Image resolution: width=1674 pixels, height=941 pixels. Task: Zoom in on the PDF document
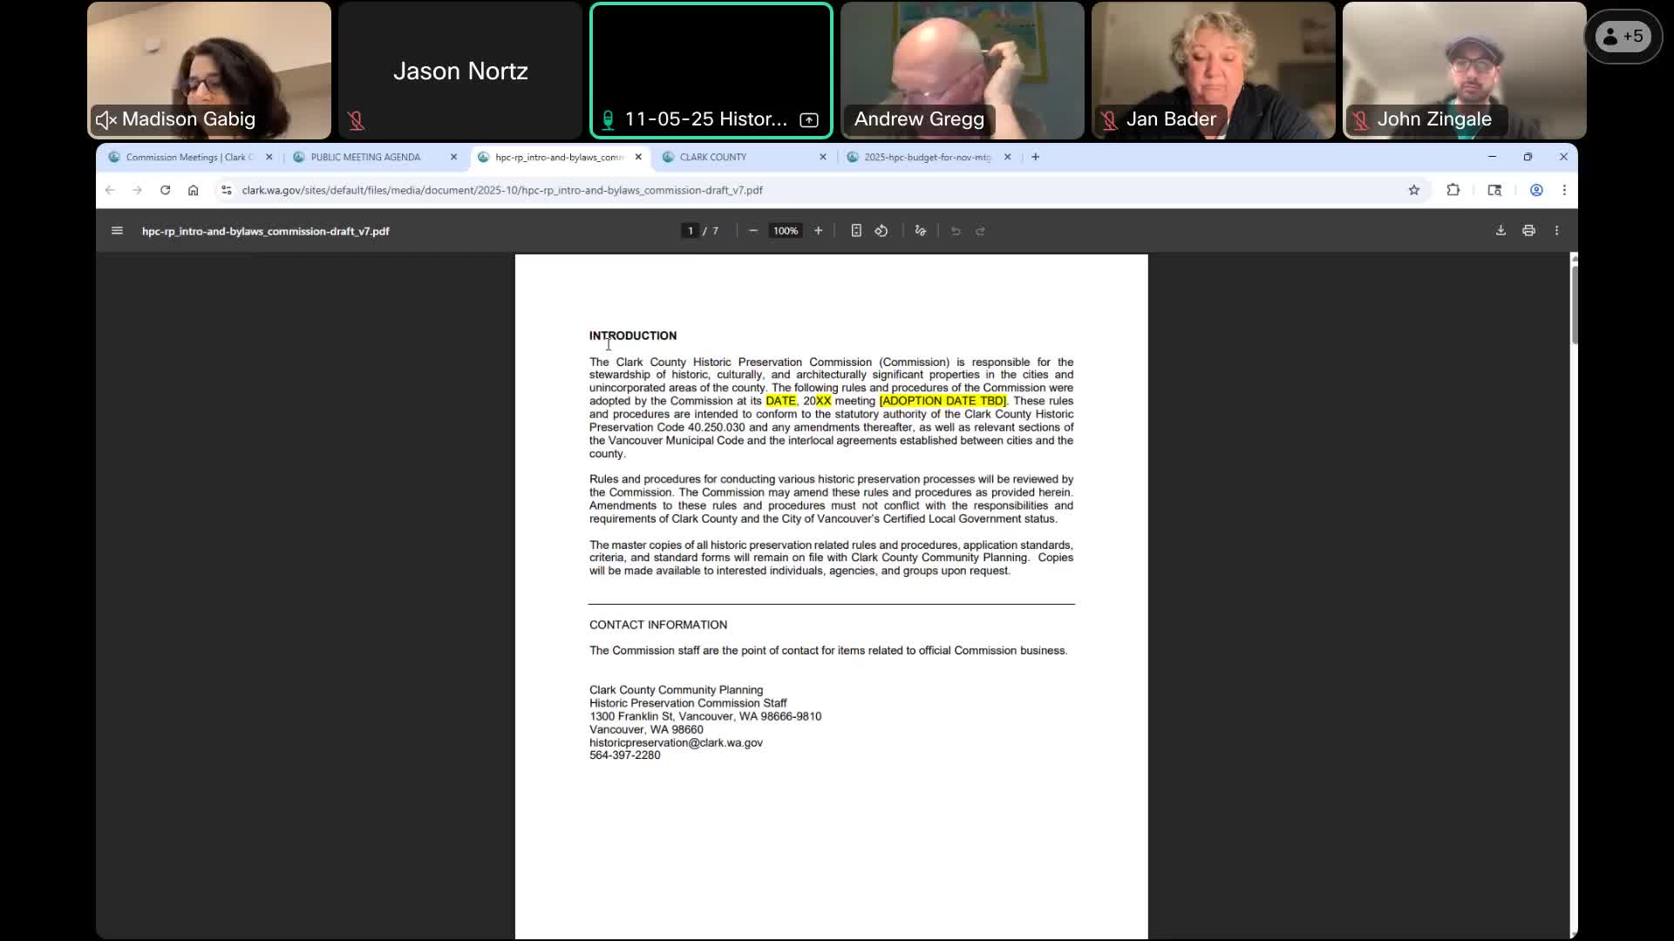pyautogui.click(x=818, y=230)
